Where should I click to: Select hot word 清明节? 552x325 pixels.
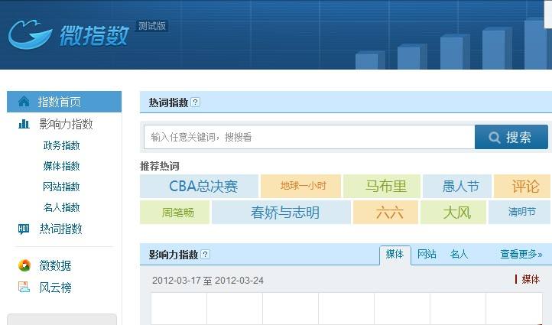pyautogui.click(x=519, y=213)
